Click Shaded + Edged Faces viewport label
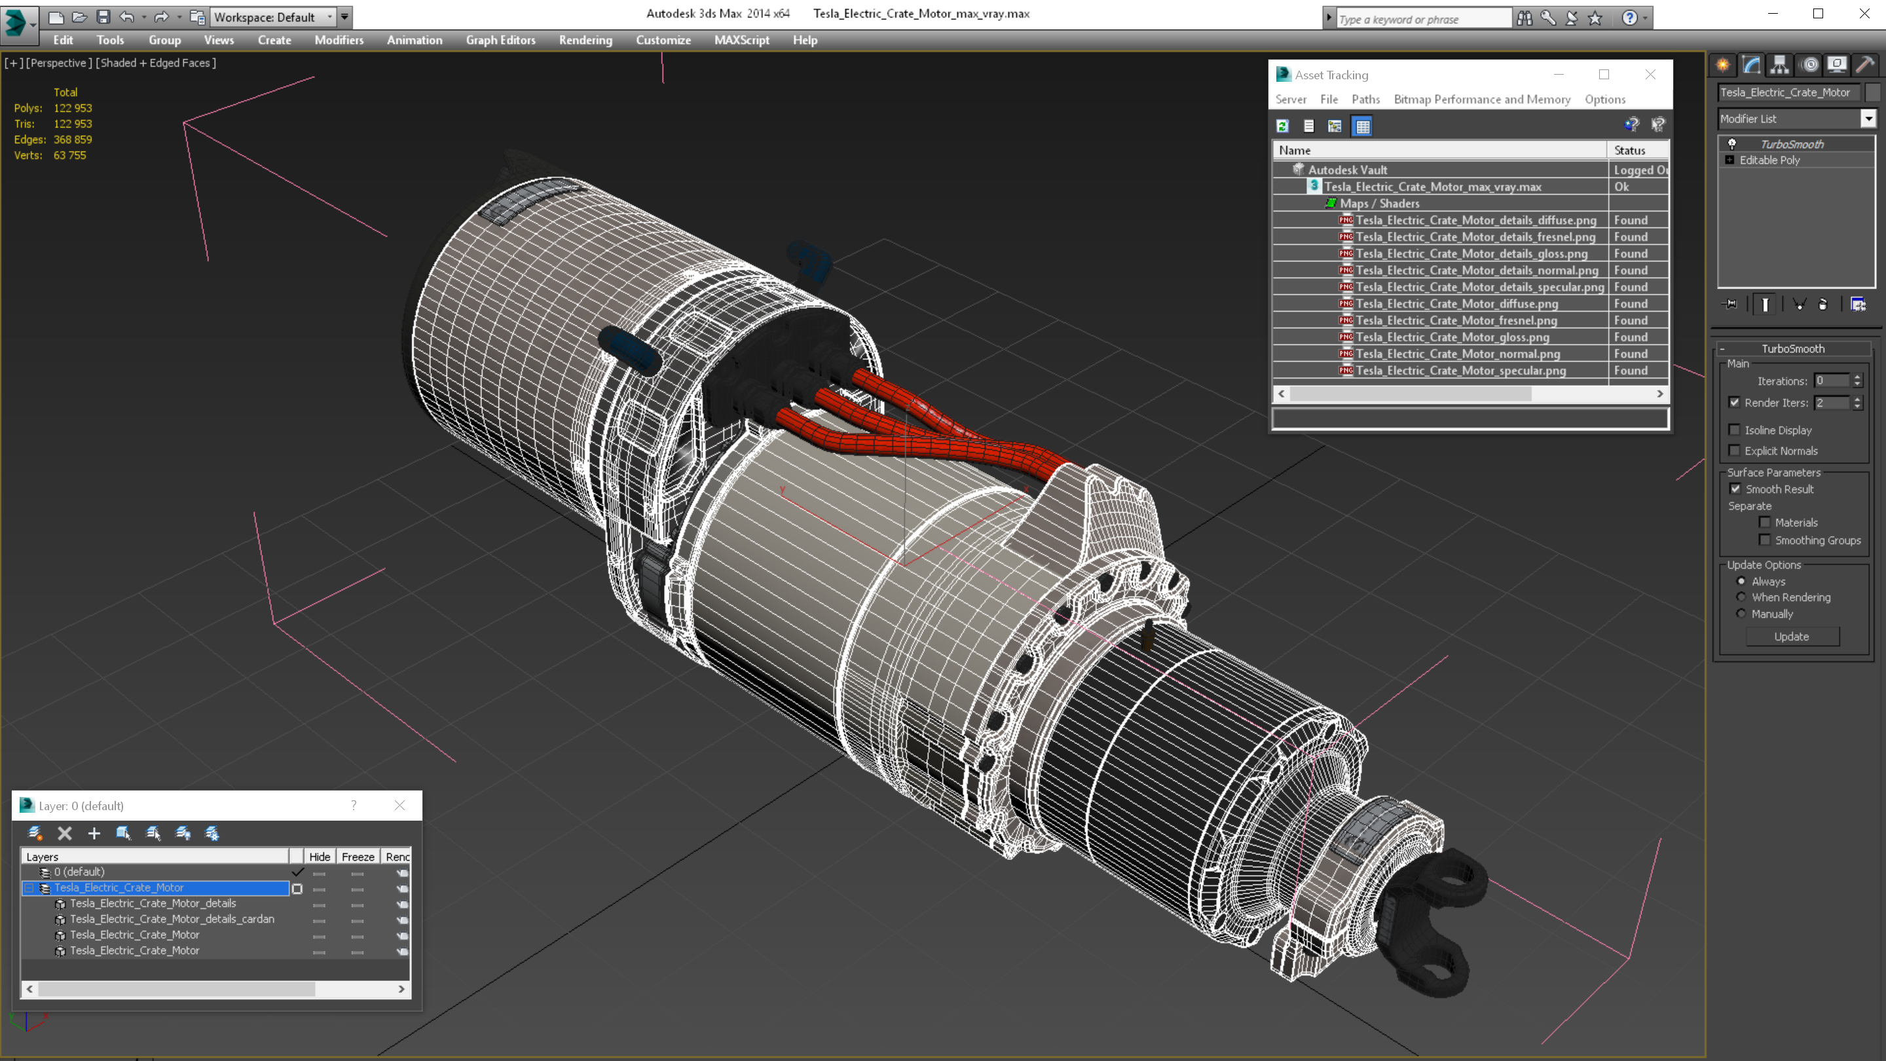 tap(156, 63)
